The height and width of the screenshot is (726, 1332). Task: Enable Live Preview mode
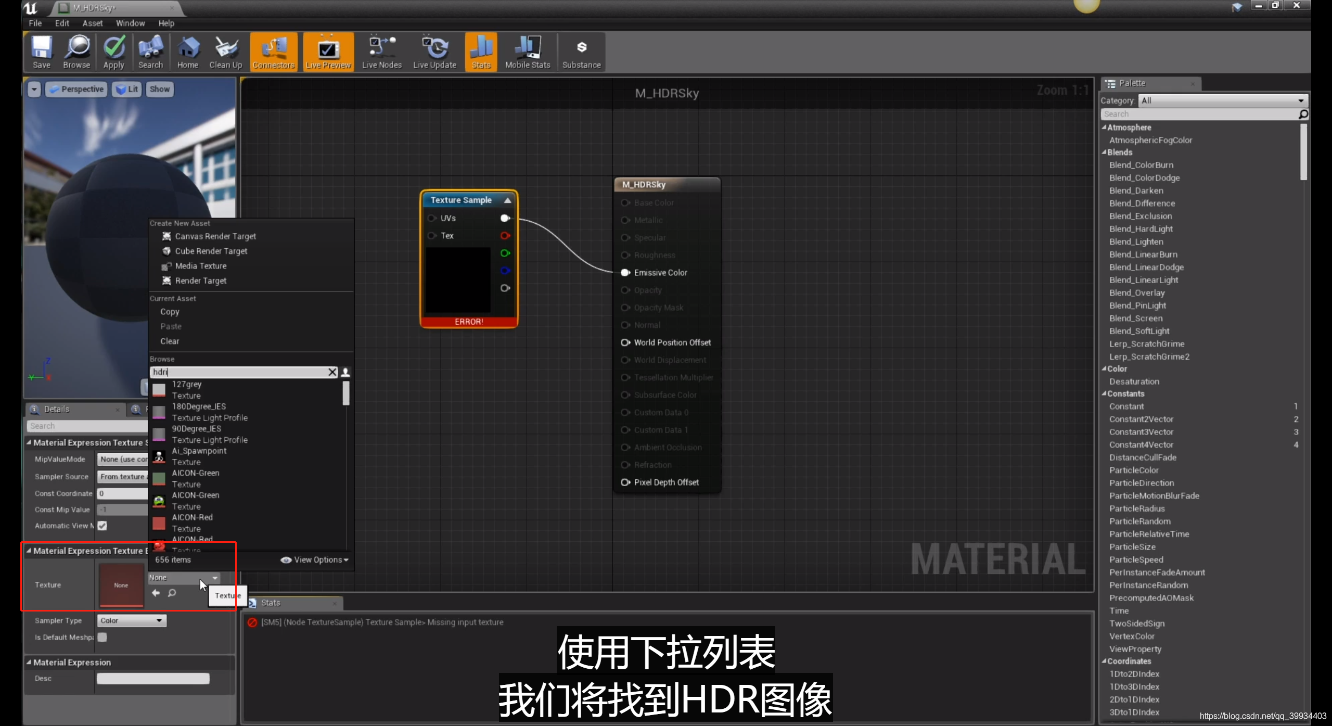[x=328, y=52]
